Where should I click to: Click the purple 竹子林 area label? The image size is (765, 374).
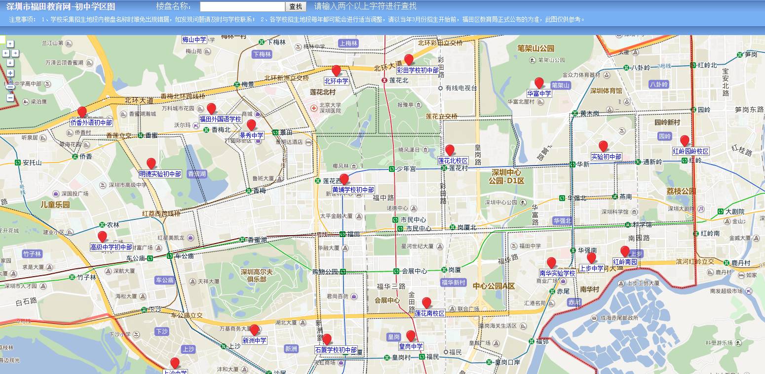click(32, 254)
